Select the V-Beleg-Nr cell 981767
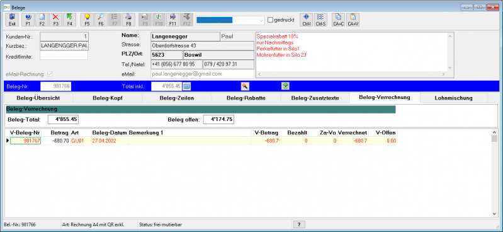The image size is (503, 232). point(26,141)
